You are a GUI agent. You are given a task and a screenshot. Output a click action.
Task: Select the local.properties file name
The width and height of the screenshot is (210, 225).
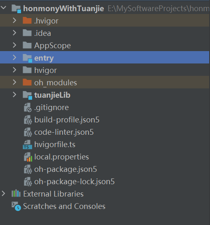point(61,157)
